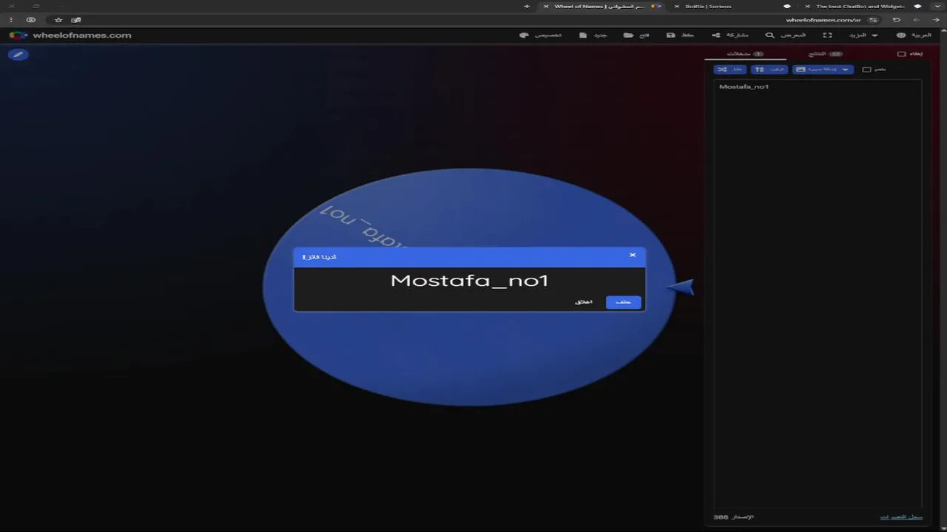Click the Close text button in winner dialog
The width and height of the screenshot is (947, 532).
(584, 301)
